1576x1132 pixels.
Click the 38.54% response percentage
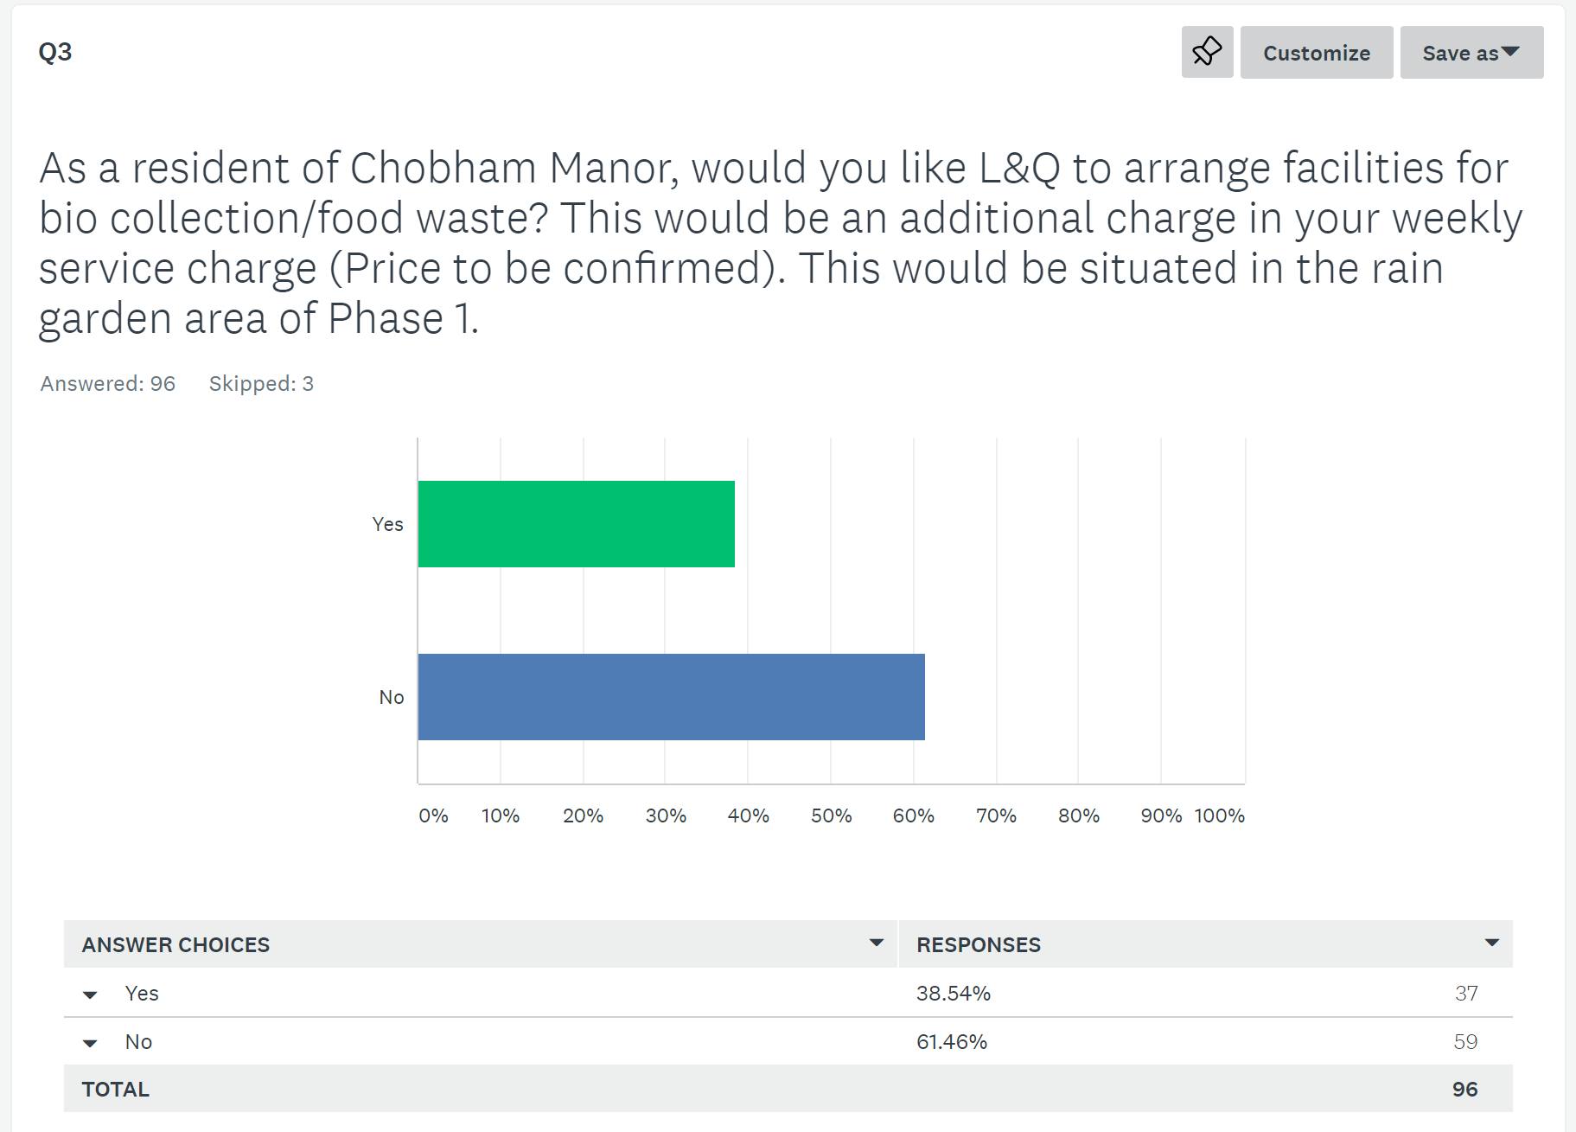[954, 994]
